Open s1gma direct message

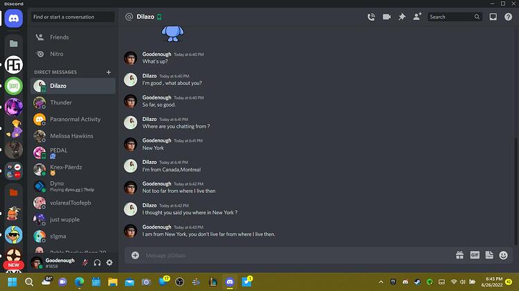pyautogui.click(x=73, y=236)
